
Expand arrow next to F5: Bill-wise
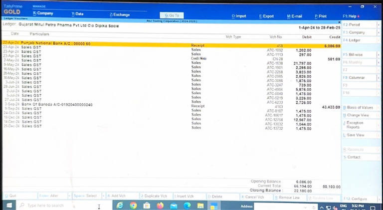pos(378,54)
